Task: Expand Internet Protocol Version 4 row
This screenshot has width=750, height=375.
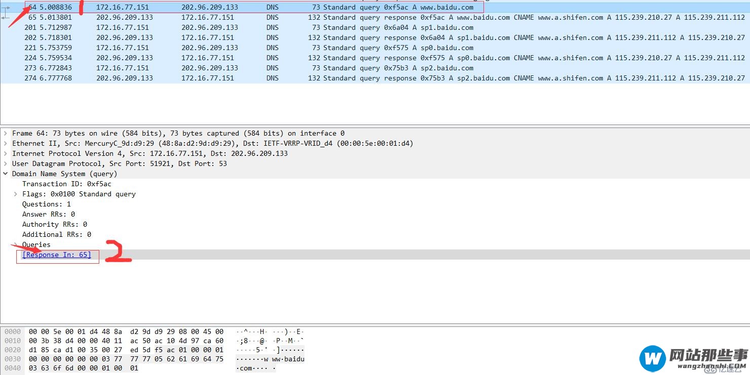Action: click(x=6, y=153)
